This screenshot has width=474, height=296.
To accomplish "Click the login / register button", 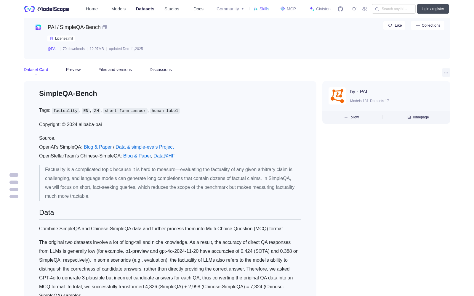I will click(x=433, y=9).
